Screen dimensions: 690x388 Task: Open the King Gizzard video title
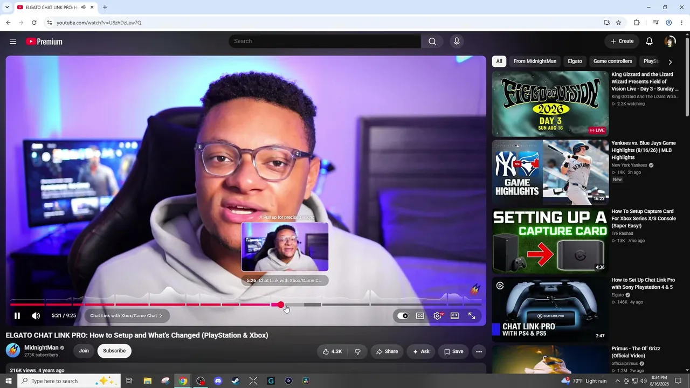pos(645,82)
